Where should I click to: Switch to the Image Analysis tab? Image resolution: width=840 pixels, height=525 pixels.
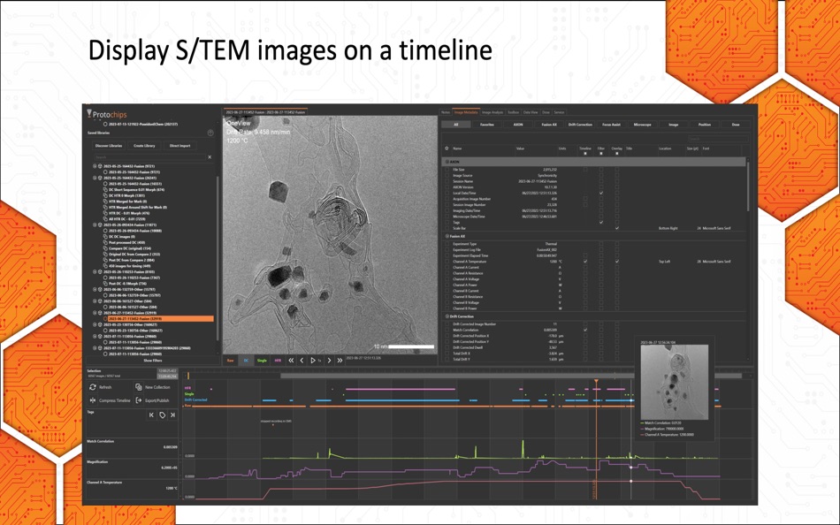[493, 112]
